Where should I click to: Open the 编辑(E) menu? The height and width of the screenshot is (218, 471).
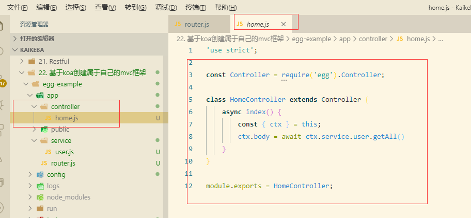46,8
